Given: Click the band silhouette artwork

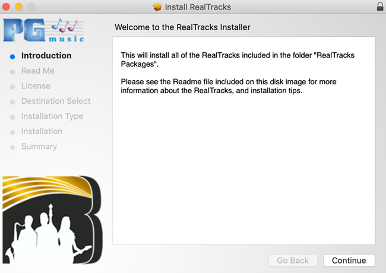Looking at the screenshot, I should tap(52, 220).
